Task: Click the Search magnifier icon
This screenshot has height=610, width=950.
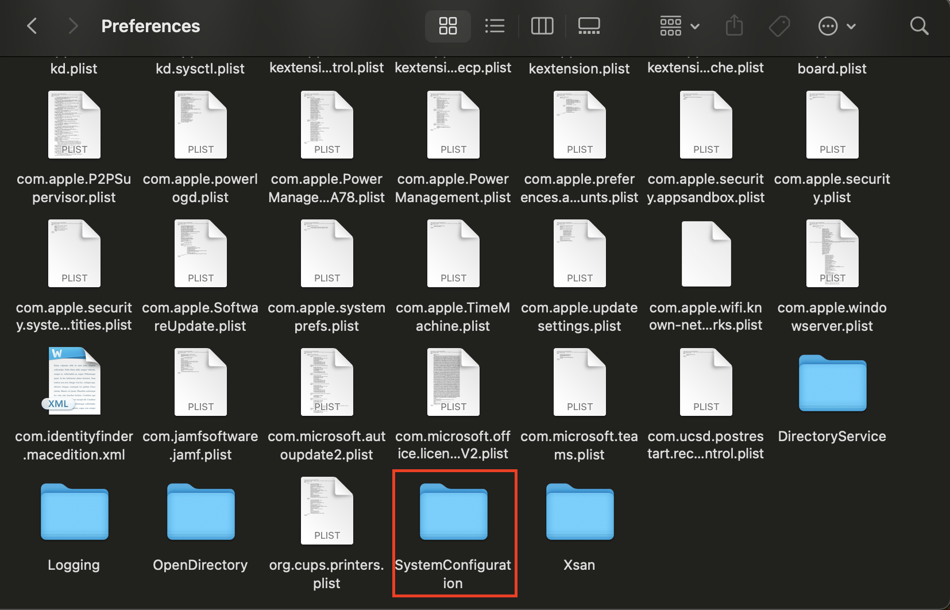Action: tap(919, 26)
